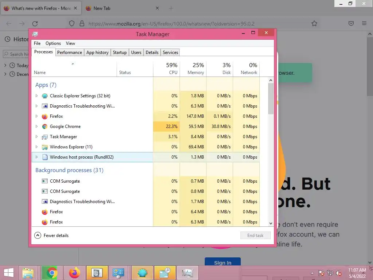The image size is (373, 280).
Task: Expand the Task Manager process row
Action: [x=36, y=137]
